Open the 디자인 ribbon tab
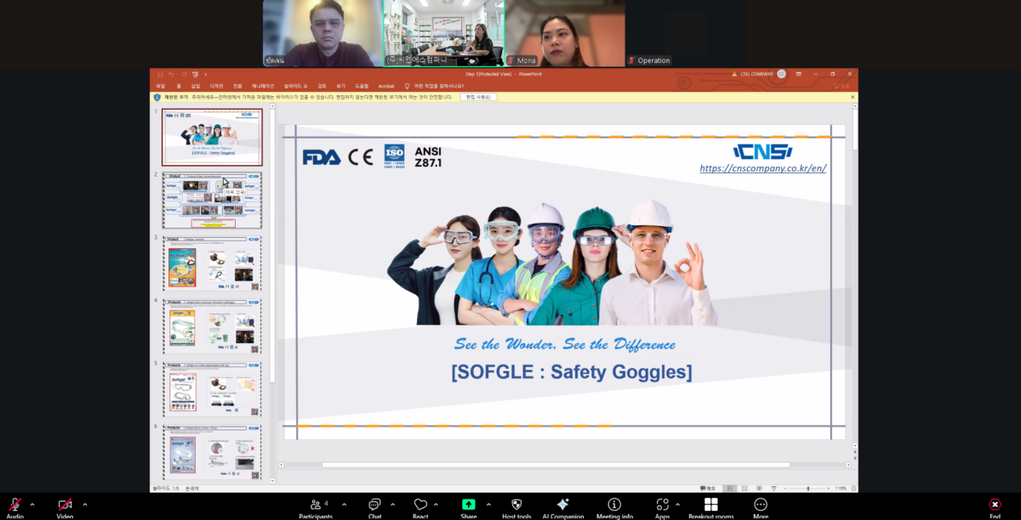 (x=216, y=86)
